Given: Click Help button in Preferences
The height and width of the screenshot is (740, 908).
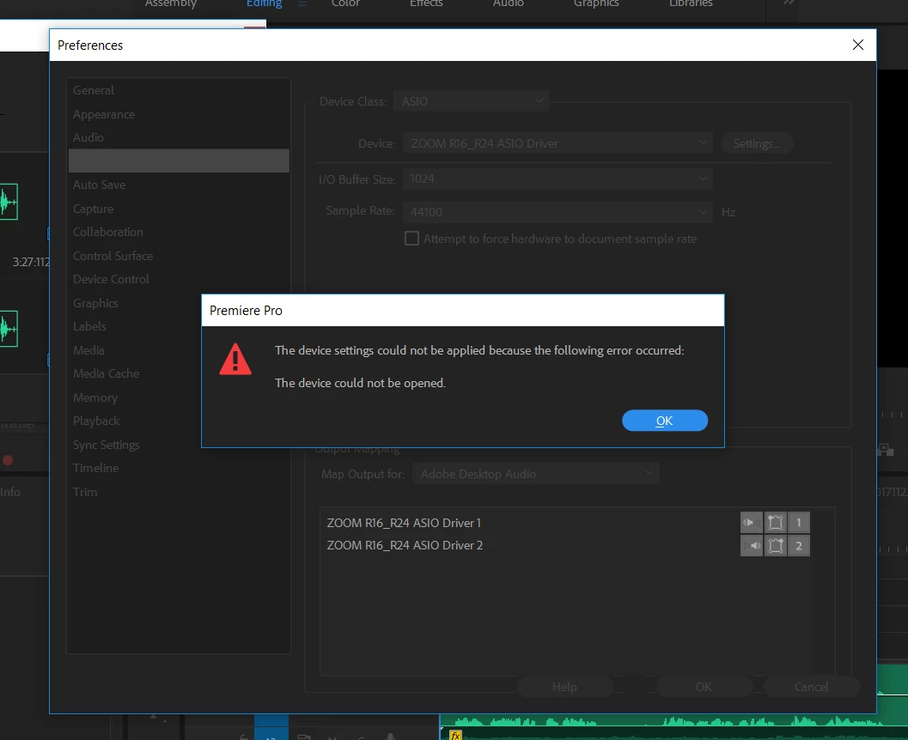Looking at the screenshot, I should pos(564,687).
